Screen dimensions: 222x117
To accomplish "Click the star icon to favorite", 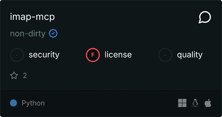I will (14, 76).
